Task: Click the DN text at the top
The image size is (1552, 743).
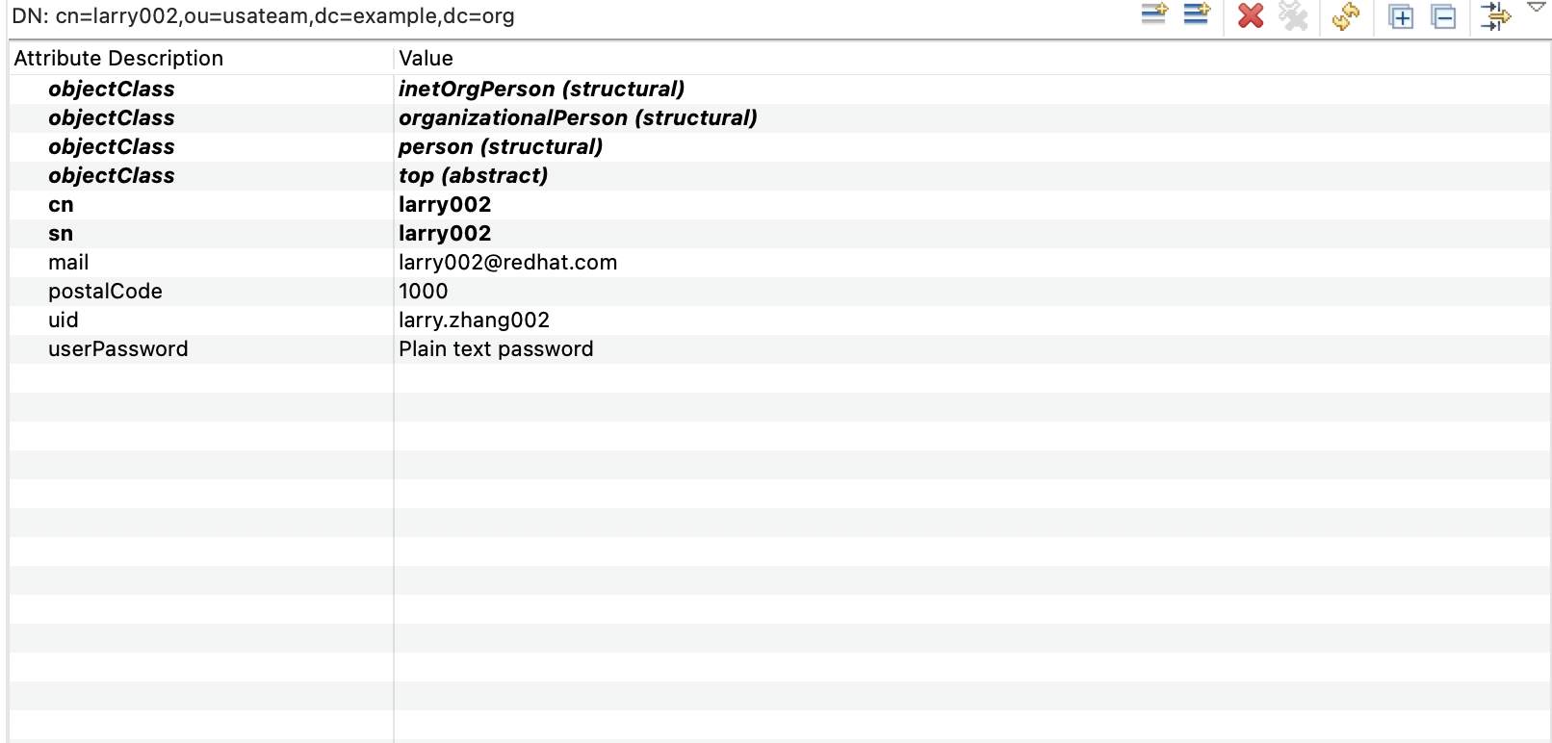Action: click(x=263, y=16)
